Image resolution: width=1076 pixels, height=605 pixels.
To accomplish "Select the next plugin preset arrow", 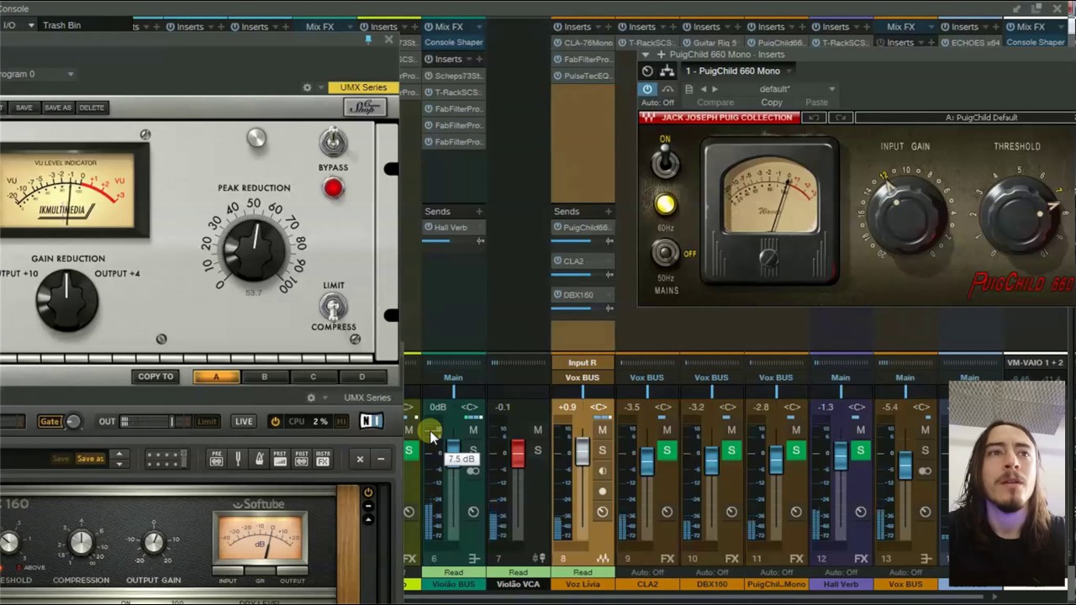I will point(715,89).
